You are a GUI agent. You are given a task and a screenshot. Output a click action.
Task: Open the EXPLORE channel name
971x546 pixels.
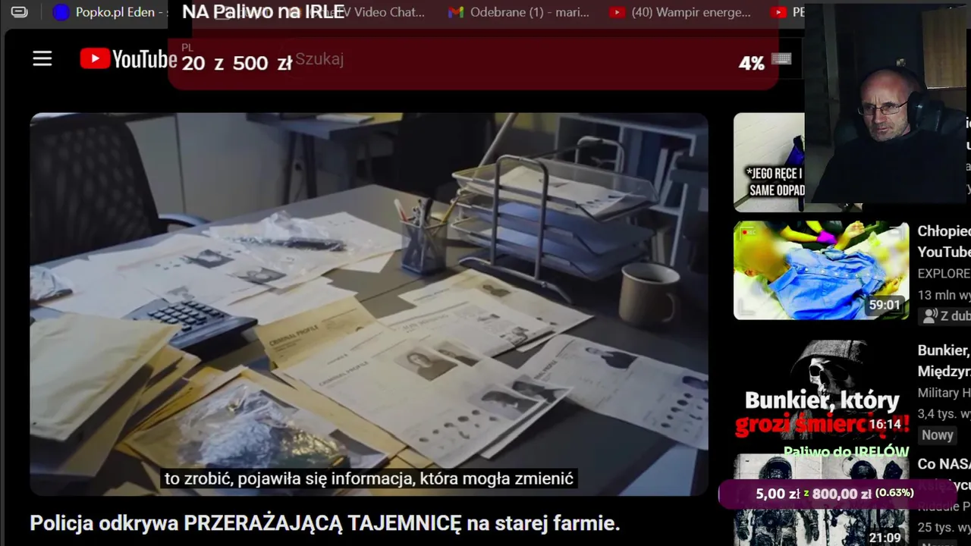coord(944,274)
